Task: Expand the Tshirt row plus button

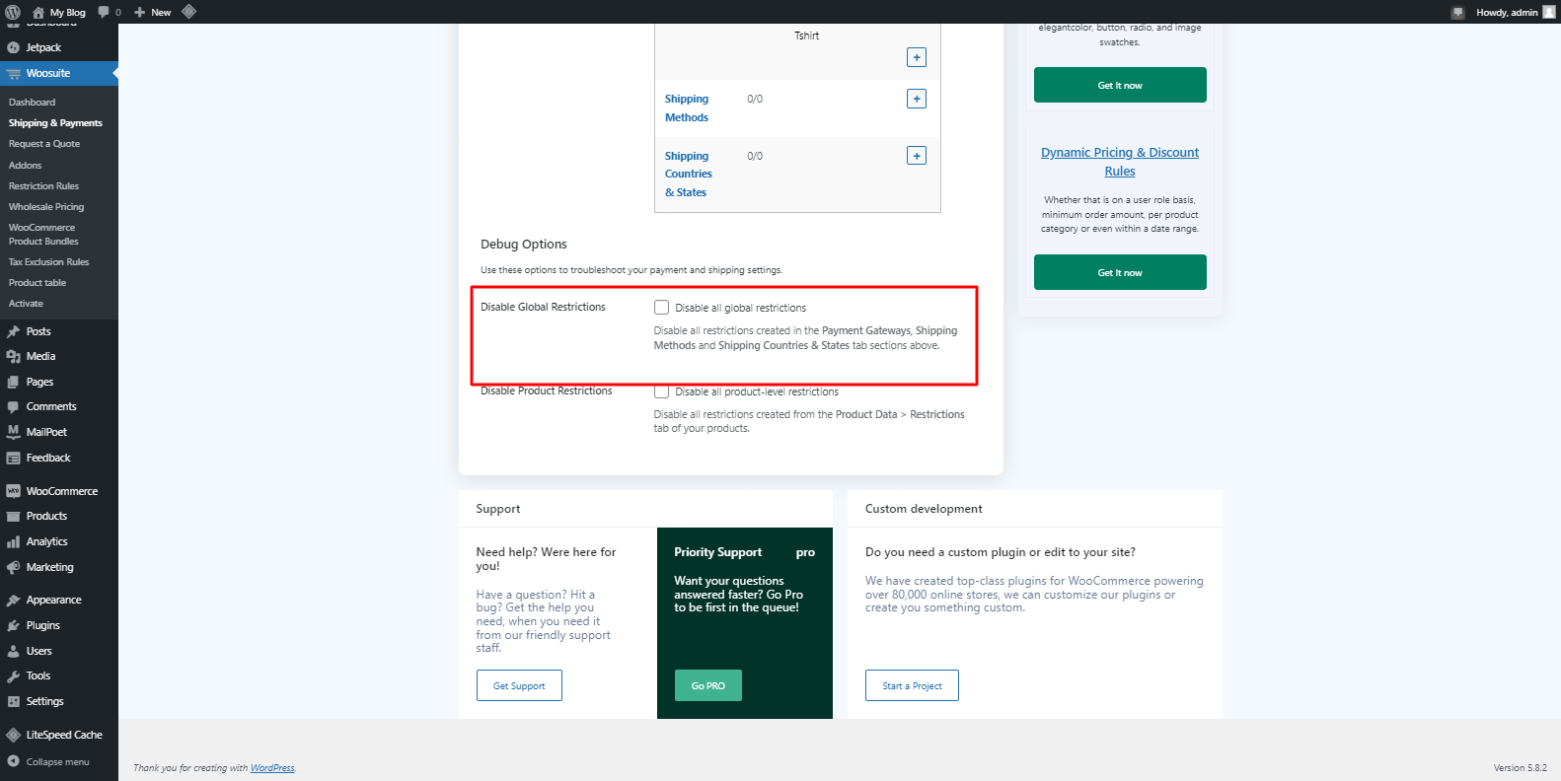Action: (x=917, y=57)
